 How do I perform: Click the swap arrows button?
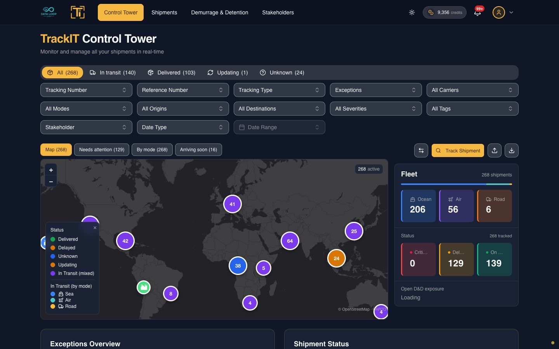421,150
